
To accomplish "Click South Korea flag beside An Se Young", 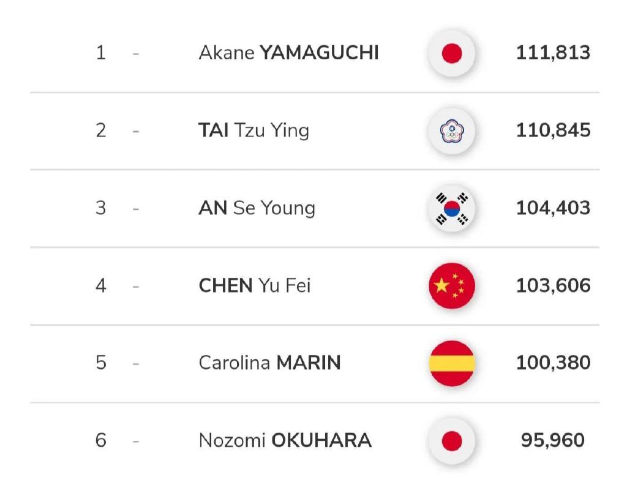I will [x=452, y=208].
